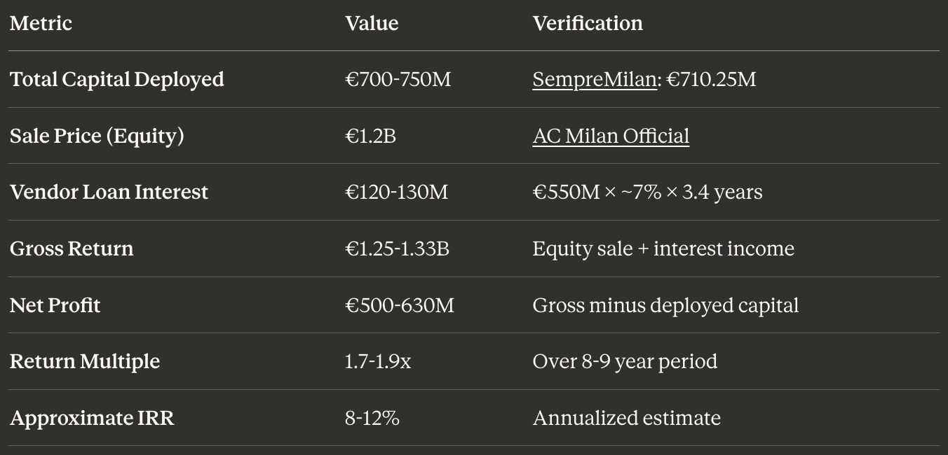This screenshot has width=948, height=455.
Task: Click the €550M × ~7% × 3.4 years text
Action: click(x=647, y=192)
